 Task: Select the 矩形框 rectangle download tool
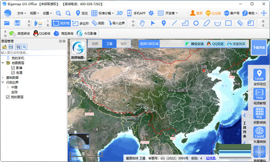[x=61, y=23]
